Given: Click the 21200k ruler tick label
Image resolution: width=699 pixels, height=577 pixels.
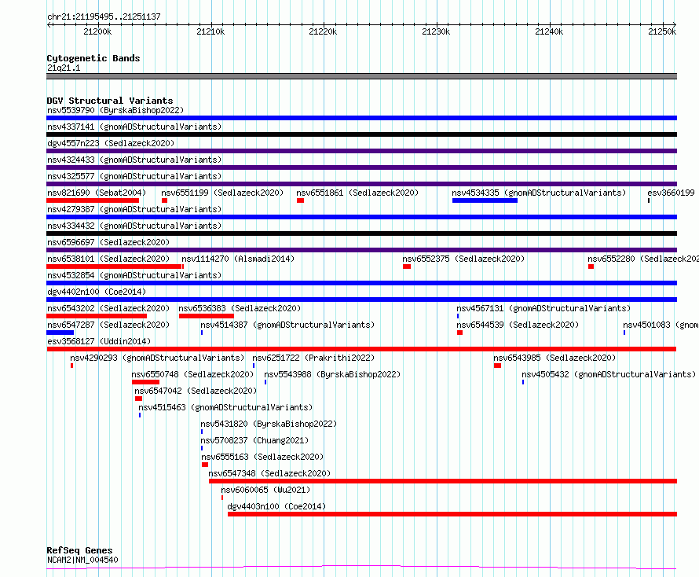Looking at the screenshot, I should click(97, 31).
